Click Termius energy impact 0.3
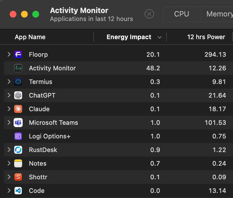This screenshot has width=233, height=198. point(155,82)
